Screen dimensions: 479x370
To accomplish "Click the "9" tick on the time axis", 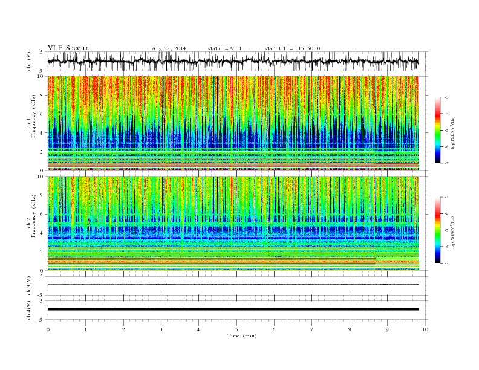I will click(x=387, y=329).
